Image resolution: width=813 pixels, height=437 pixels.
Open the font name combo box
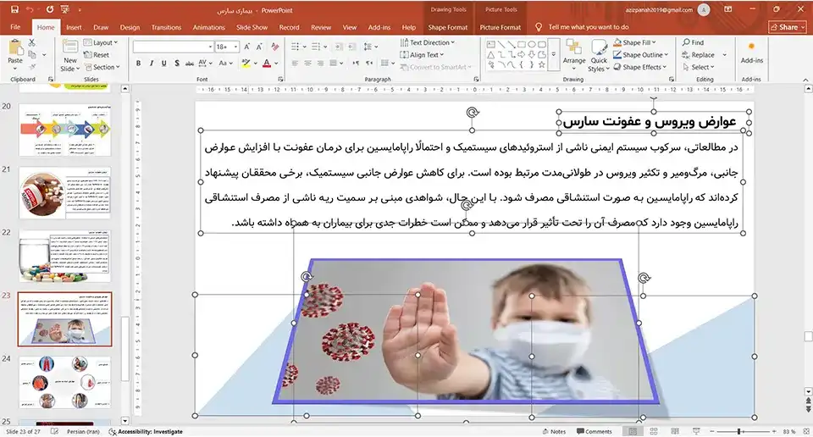click(x=173, y=47)
